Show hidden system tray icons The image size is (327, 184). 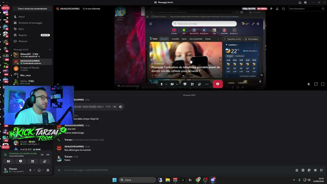pos(294,180)
